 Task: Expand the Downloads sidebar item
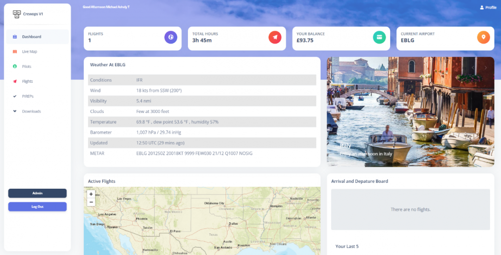(x=31, y=111)
